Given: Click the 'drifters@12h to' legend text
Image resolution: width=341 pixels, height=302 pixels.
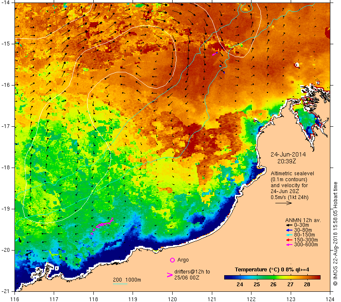Looking at the screenshot, I should click(x=192, y=272).
